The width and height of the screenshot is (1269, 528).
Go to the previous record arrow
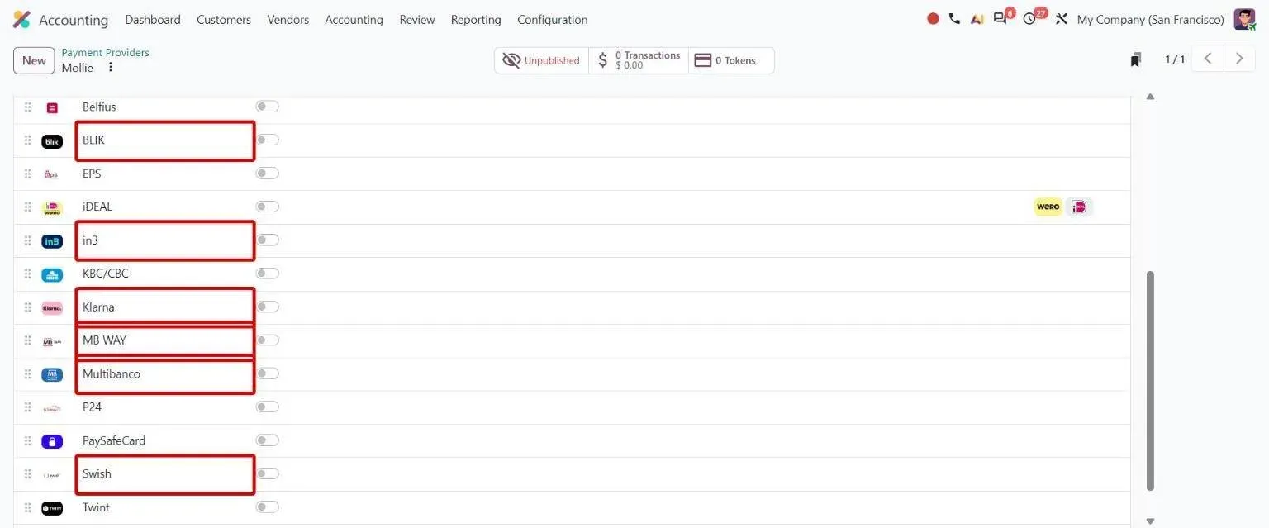(1208, 59)
